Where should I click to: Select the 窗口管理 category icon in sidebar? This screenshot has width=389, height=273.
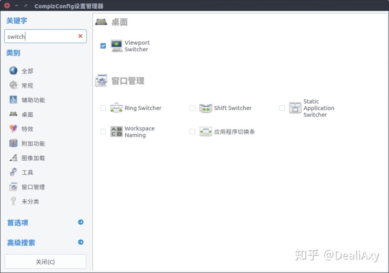[x=14, y=187]
